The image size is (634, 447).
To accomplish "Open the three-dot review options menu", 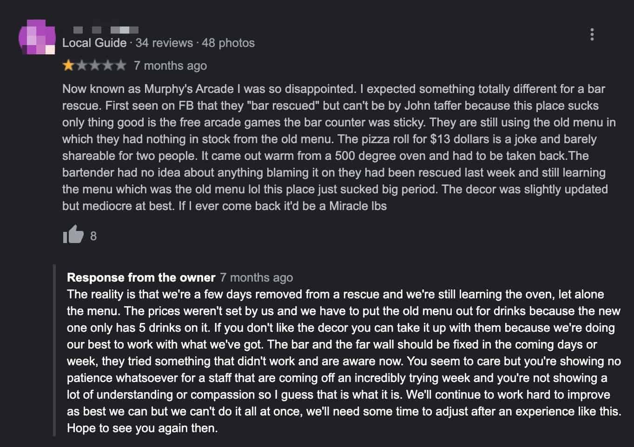I will point(592,34).
